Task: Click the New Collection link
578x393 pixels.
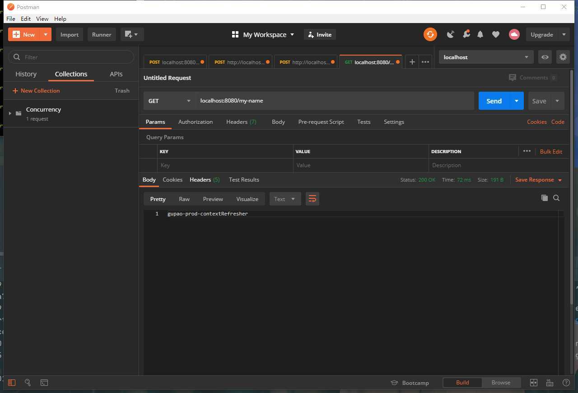Action: pyautogui.click(x=36, y=90)
